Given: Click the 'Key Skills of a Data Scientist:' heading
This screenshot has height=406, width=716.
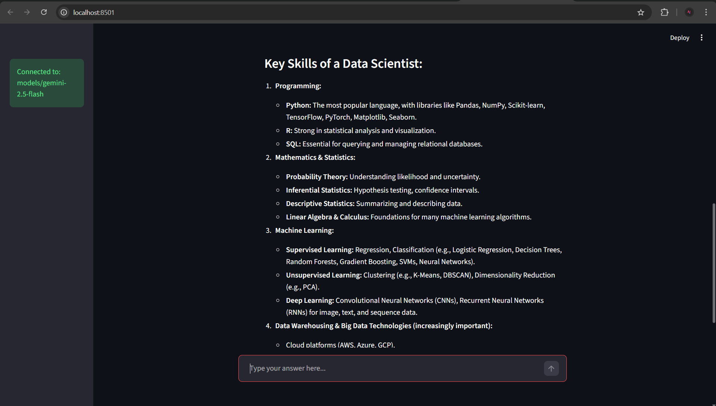Looking at the screenshot, I should (x=343, y=64).
